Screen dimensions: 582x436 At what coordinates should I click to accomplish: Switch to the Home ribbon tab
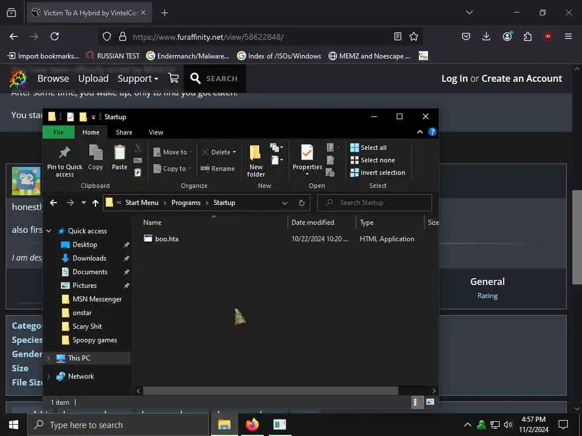pyautogui.click(x=91, y=132)
